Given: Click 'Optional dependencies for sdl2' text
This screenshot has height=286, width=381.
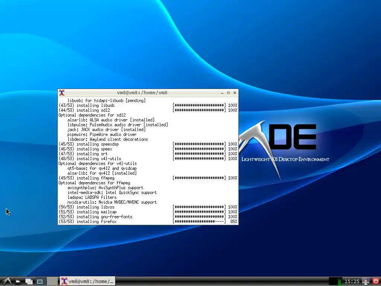Looking at the screenshot, I should point(92,115).
